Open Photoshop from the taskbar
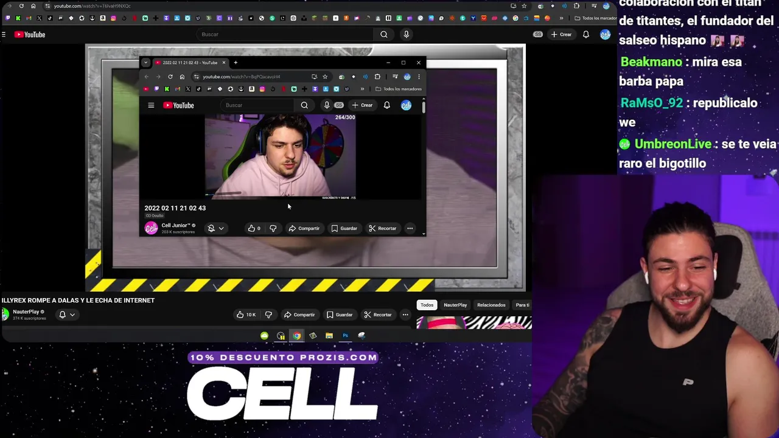Screen dimensions: 779x438 (x=345, y=336)
